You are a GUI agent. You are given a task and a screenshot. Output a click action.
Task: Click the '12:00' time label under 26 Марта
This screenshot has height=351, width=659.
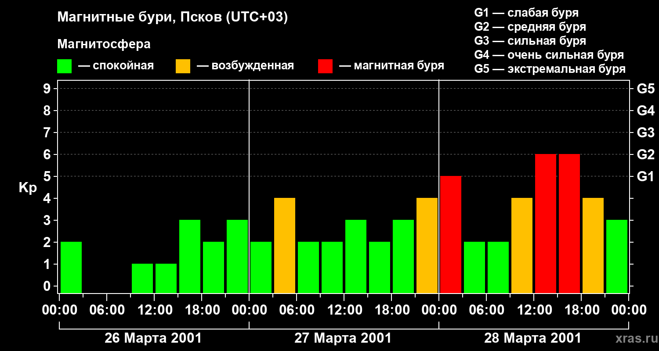[x=154, y=310]
